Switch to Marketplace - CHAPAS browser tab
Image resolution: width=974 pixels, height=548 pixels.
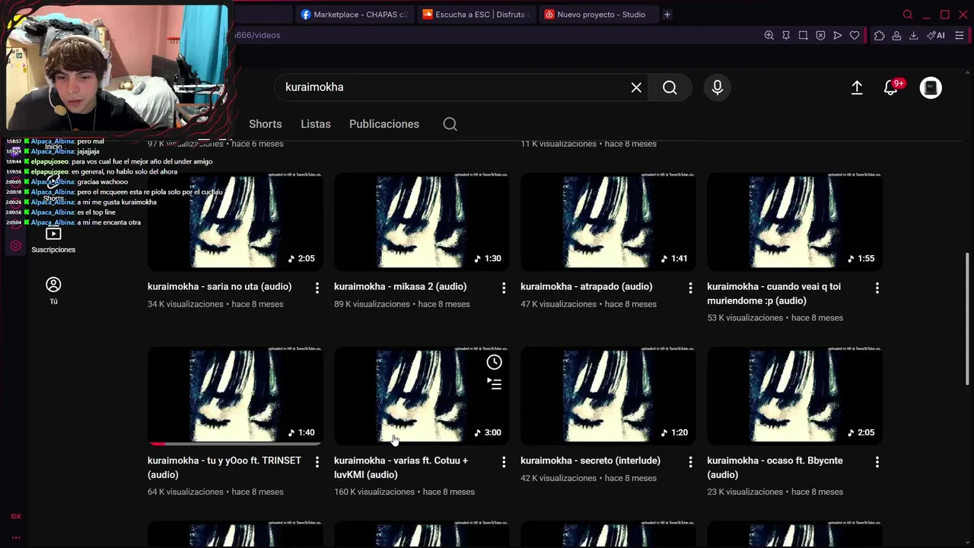(354, 14)
